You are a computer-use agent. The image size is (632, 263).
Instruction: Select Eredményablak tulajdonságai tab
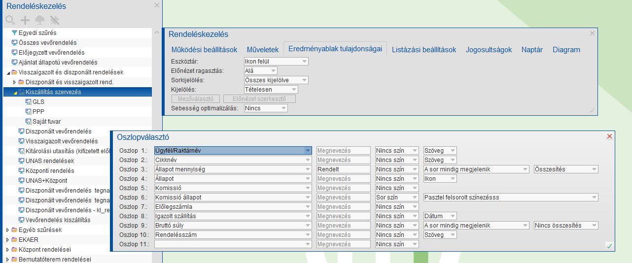(x=335, y=49)
